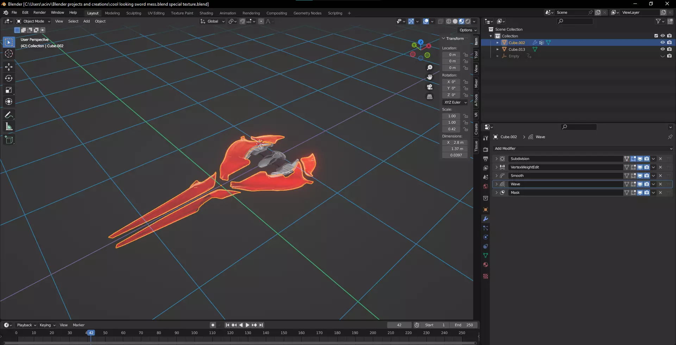Open the Add Modifier dropdown
This screenshot has height=345, width=676.
pyautogui.click(x=583, y=148)
